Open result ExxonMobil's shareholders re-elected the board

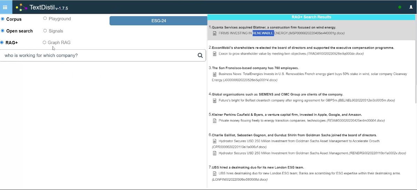pyautogui.click(x=303, y=48)
